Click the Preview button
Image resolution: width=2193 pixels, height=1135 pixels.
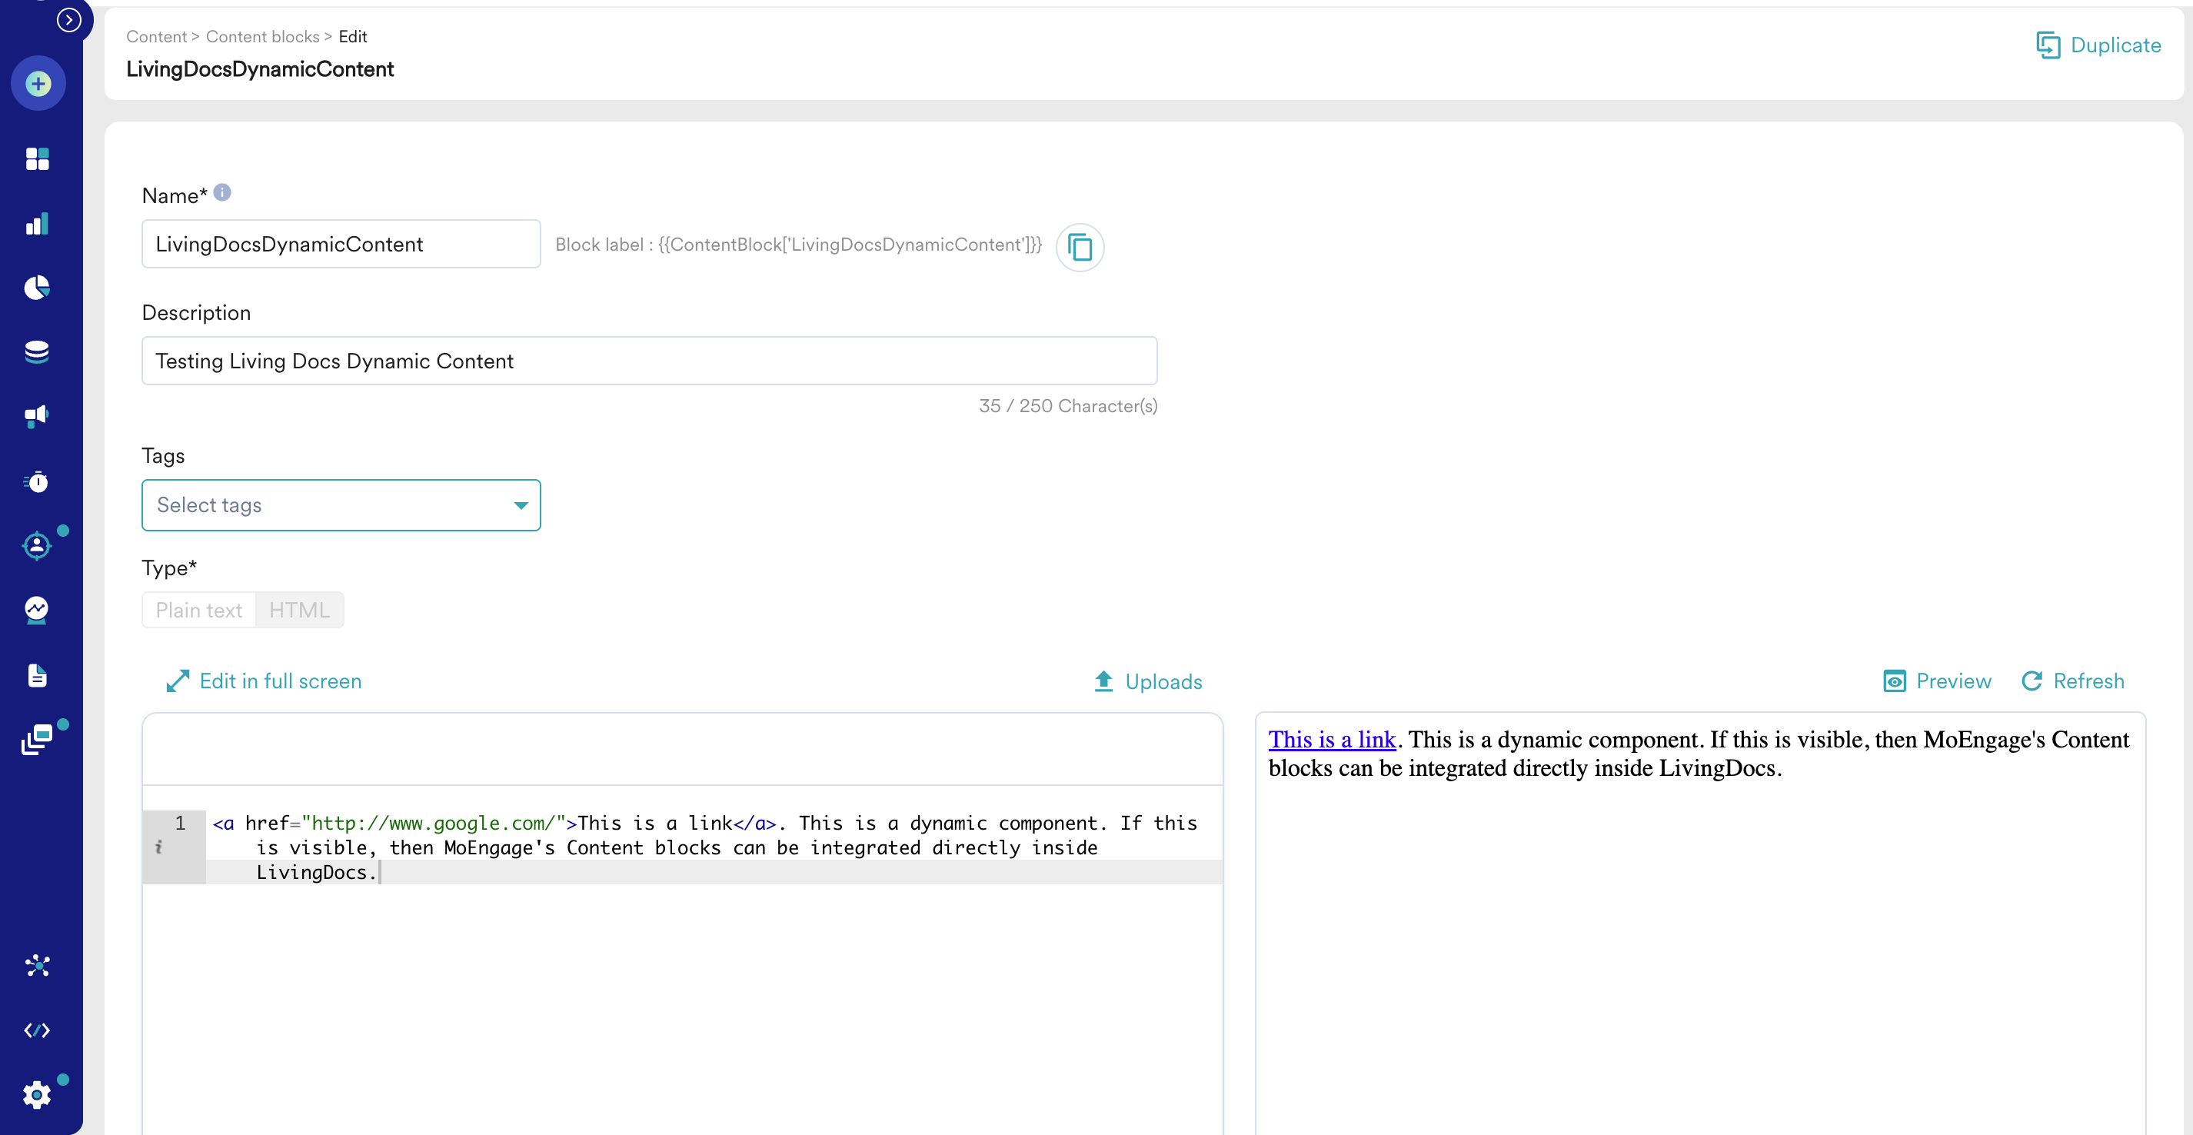[x=1938, y=681]
